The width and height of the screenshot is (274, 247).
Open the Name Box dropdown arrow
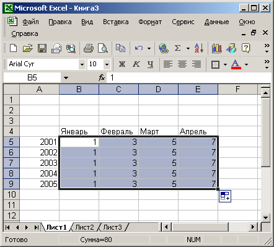click(66, 78)
